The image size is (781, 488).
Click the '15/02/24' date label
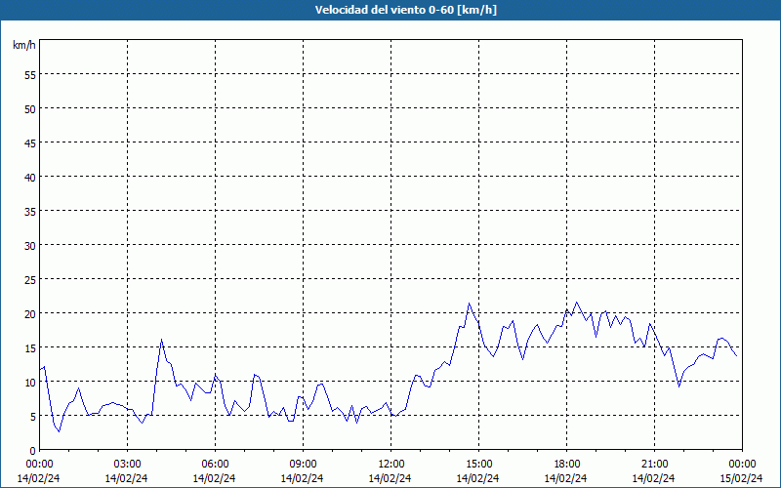click(742, 478)
